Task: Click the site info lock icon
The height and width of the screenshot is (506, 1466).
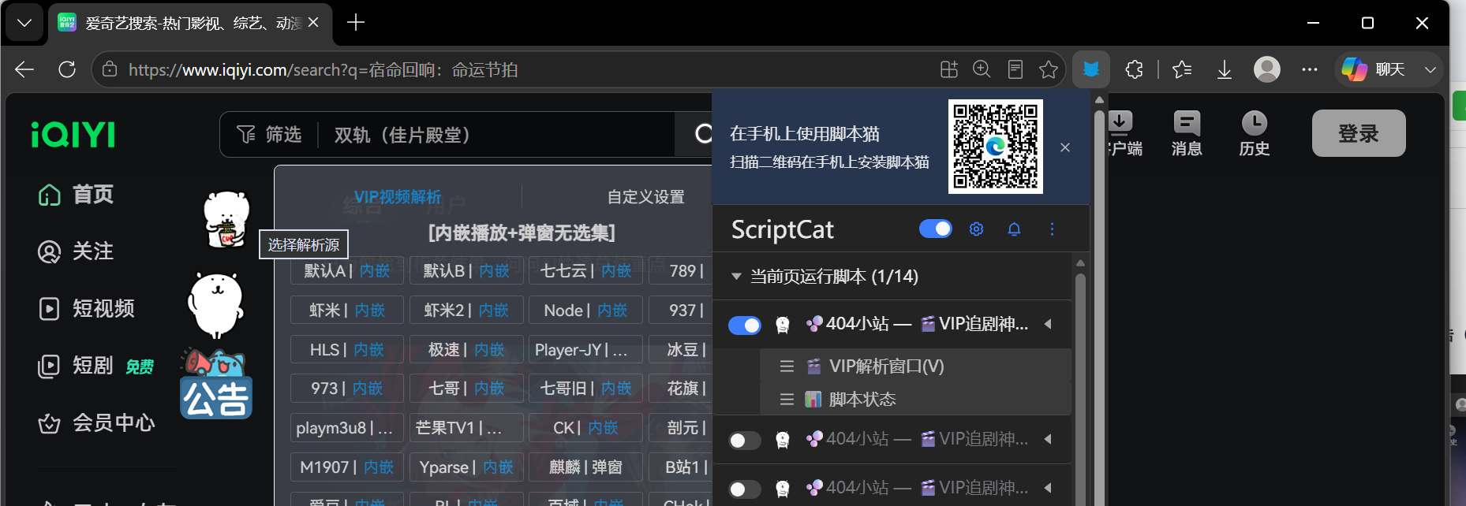Action: (110, 69)
